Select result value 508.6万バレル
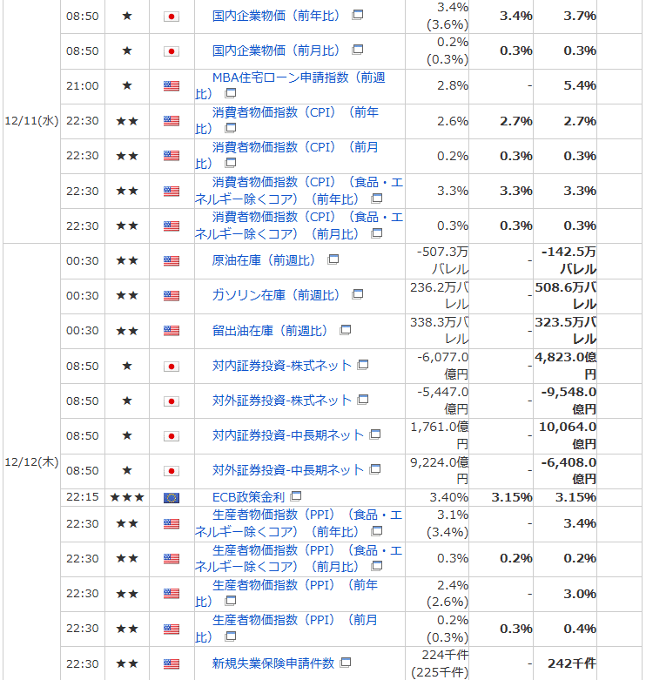Screen dimensions: 646x680 565,295
